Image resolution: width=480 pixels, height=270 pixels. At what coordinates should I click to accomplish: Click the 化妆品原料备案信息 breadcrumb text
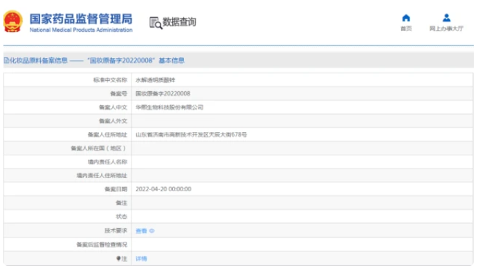tap(39, 61)
